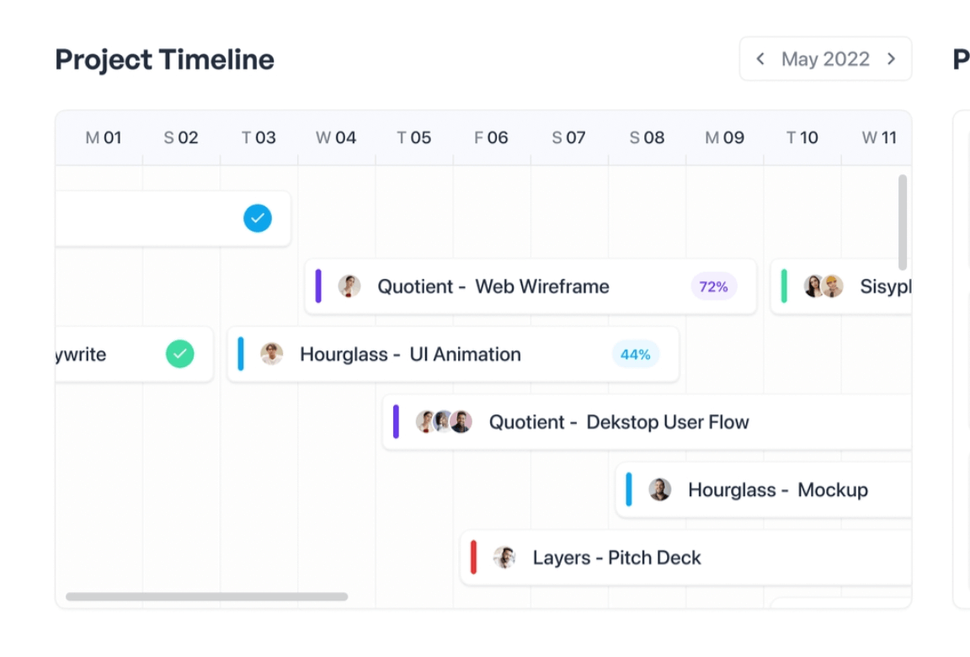Click the 44% progress badge
This screenshot has width=970, height=657.
[636, 355]
